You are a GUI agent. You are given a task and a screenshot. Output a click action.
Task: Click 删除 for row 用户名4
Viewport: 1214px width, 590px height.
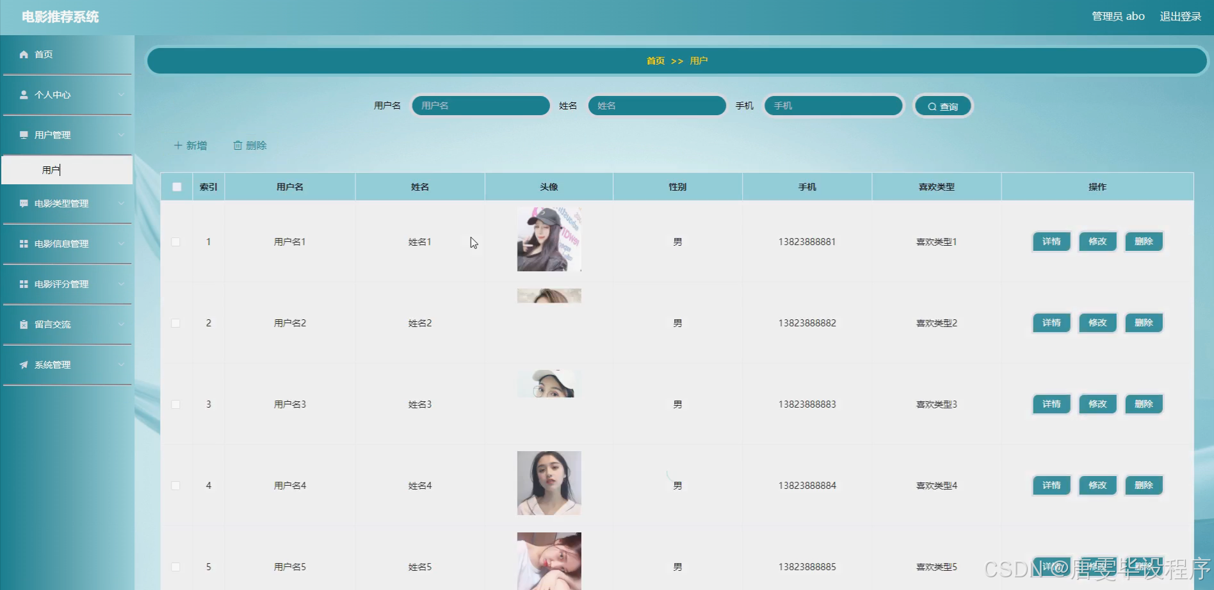(1144, 486)
